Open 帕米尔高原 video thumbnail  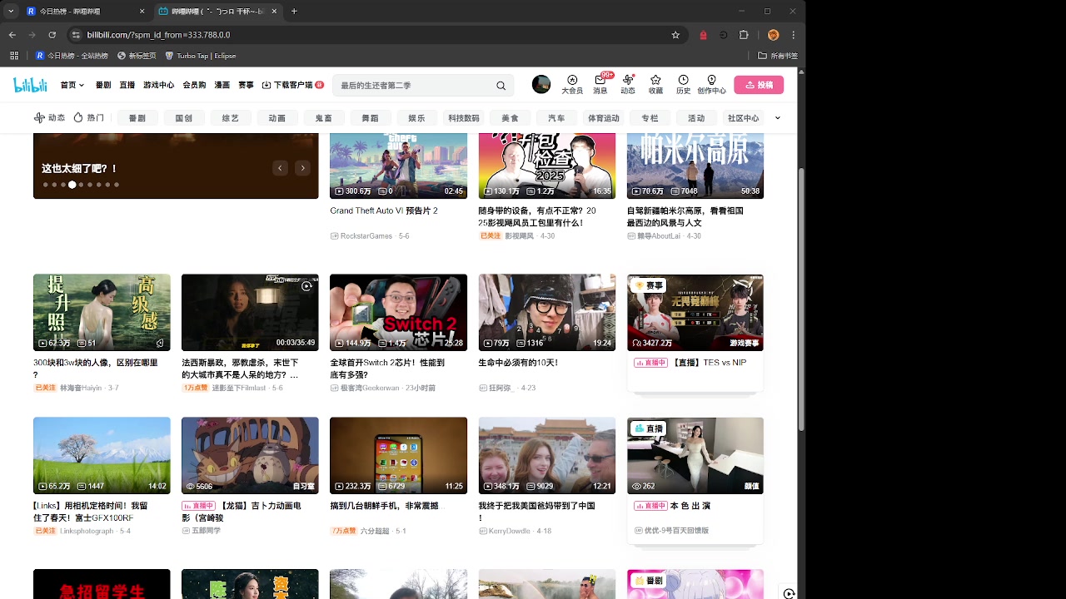coord(695,166)
